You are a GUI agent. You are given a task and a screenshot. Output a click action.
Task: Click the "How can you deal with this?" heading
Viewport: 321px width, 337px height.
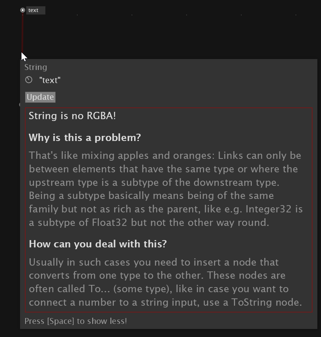[x=98, y=244]
